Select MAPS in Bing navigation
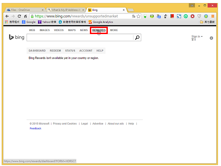The height and width of the screenshot is (166, 221). [72, 30]
